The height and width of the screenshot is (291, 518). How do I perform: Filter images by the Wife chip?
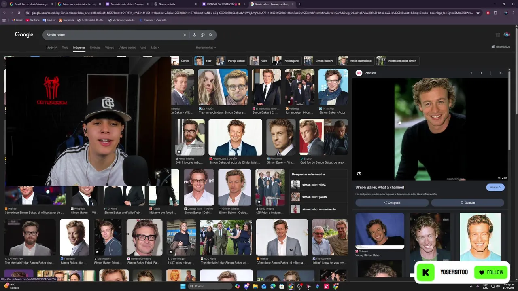click(259, 61)
